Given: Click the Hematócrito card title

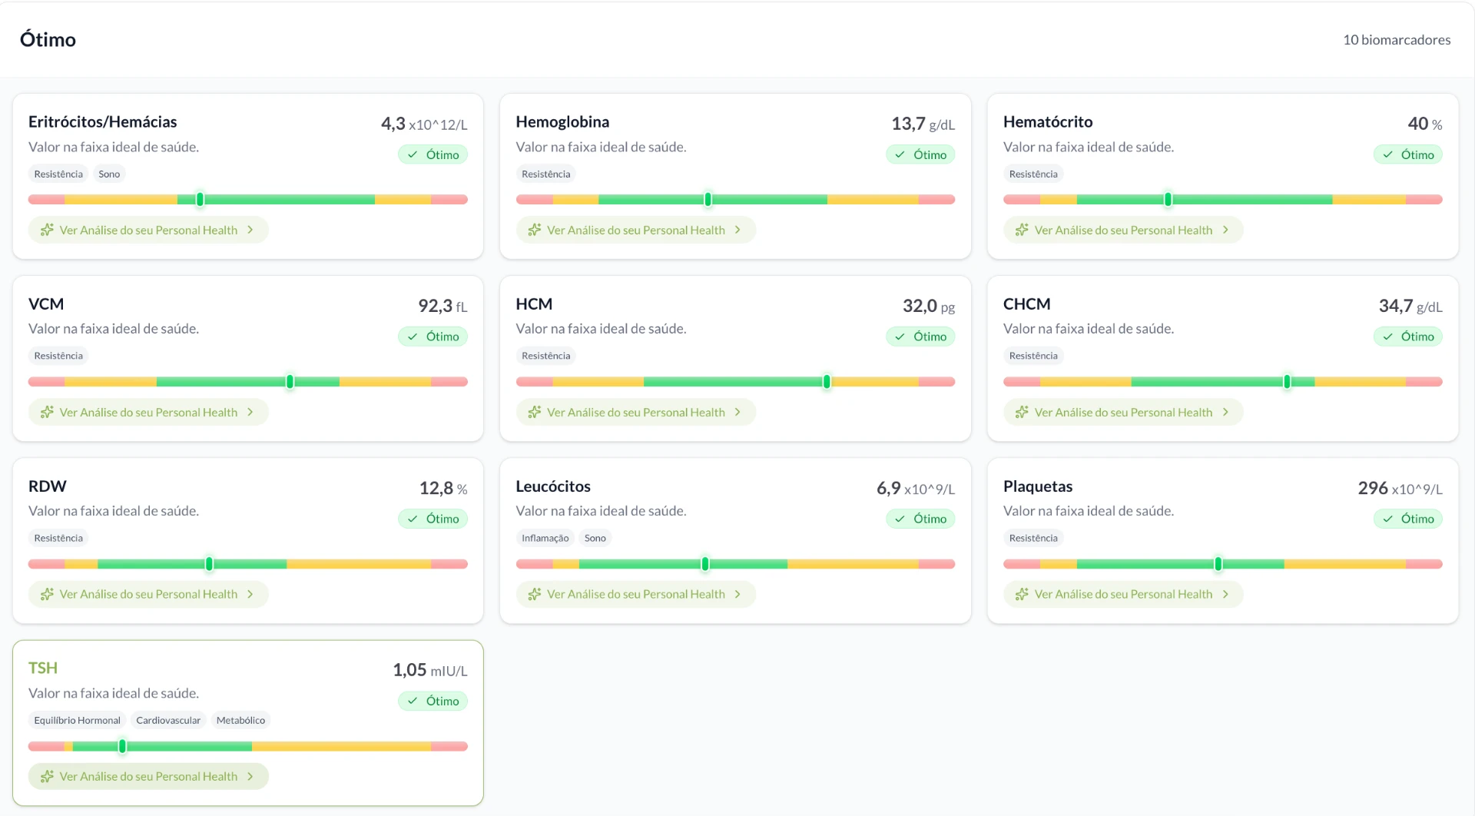Looking at the screenshot, I should (x=1048, y=121).
